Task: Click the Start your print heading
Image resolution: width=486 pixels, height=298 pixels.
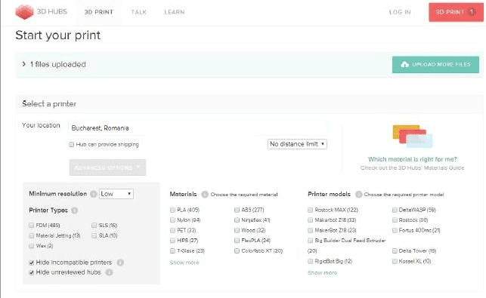Action: pos(58,35)
